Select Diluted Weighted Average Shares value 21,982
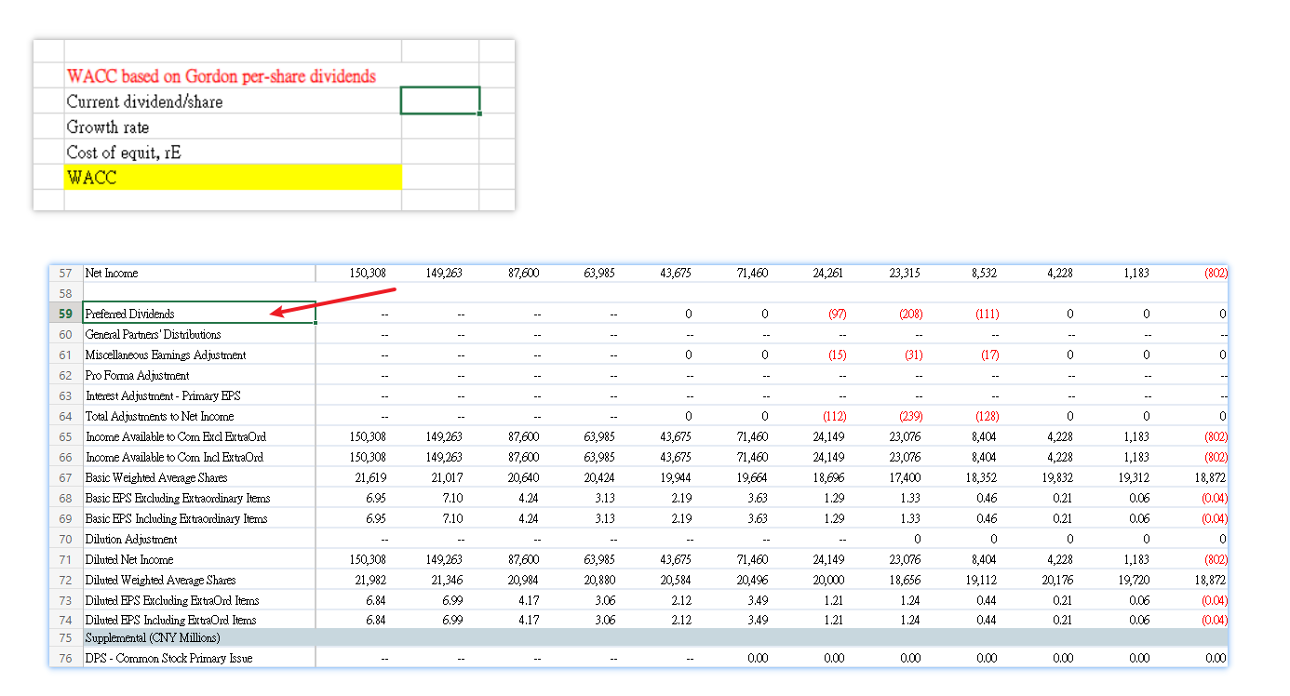1290x696 pixels. pos(370,580)
